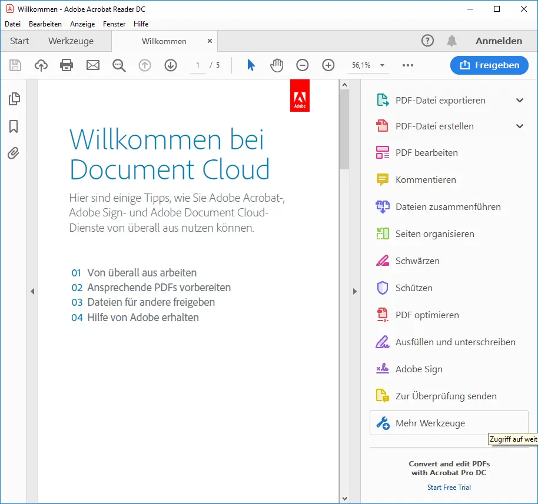Click the Seiten organisieren icon
The height and width of the screenshot is (504, 538).
(x=383, y=234)
